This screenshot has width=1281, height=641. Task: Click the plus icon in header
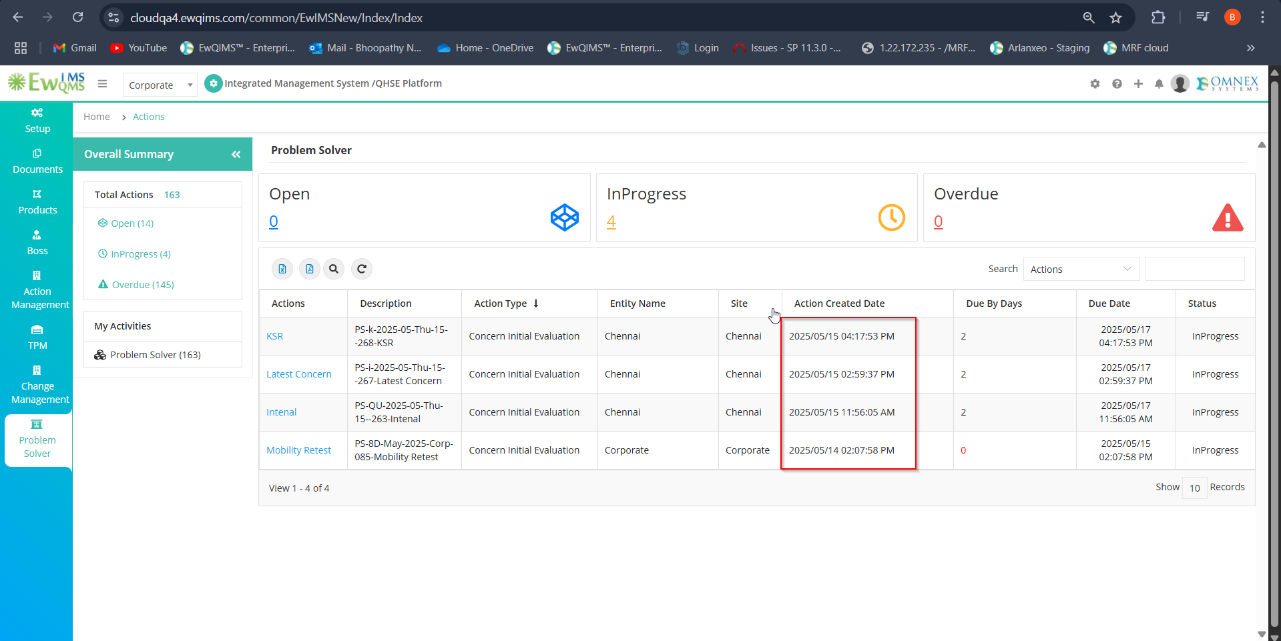[1138, 83]
